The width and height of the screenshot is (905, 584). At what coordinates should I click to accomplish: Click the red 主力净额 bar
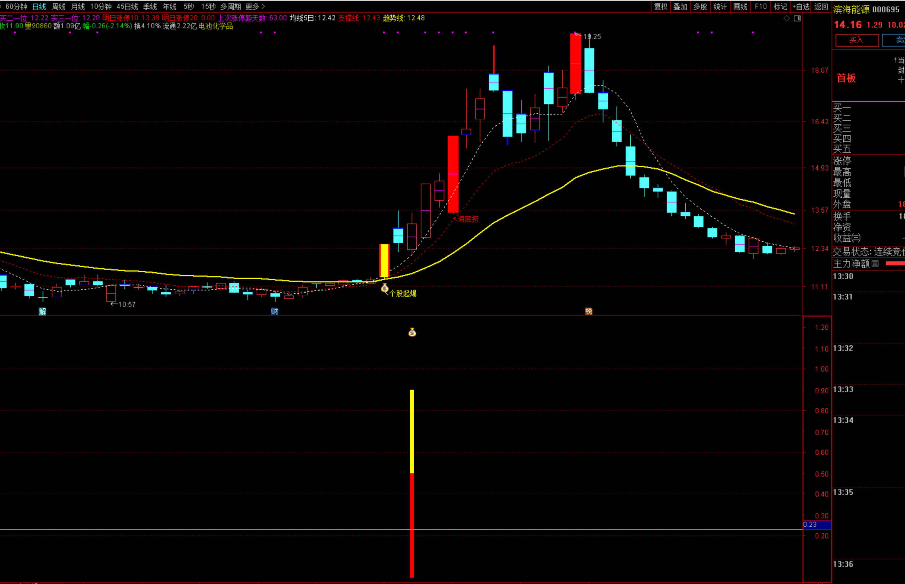click(895, 263)
